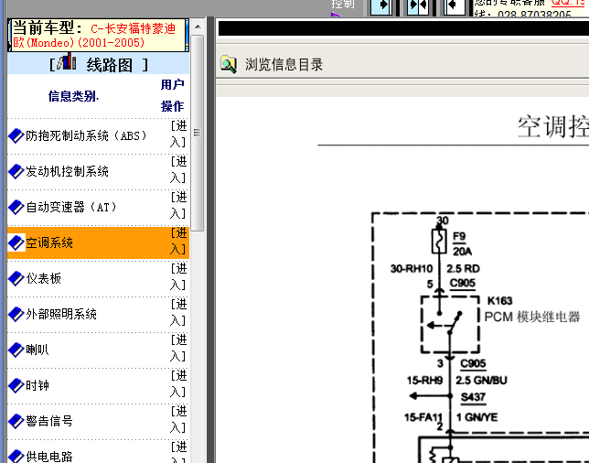Screen dimensions: 589x463
Task: Select the highlighted 空调系统 row text
Action: coord(49,242)
